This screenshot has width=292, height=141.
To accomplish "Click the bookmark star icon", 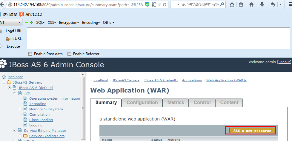I will point(232,5).
